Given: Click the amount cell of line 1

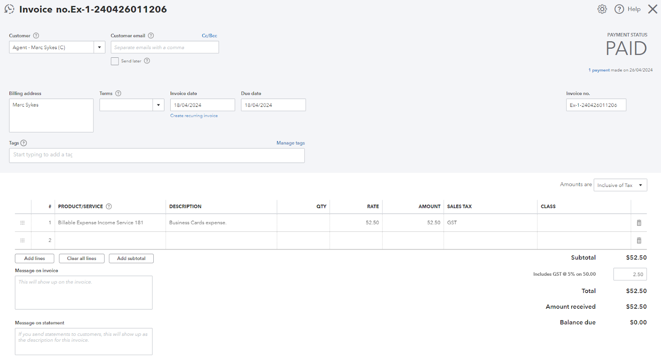Looking at the screenshot, I should pos(413,222).
